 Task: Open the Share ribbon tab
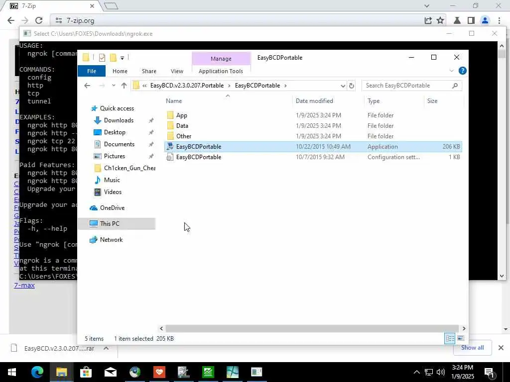[x=149, y=71]
